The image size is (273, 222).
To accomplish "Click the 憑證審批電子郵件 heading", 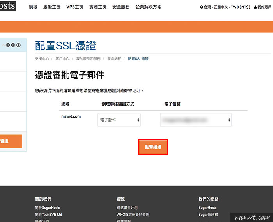I will click(70, 75).
